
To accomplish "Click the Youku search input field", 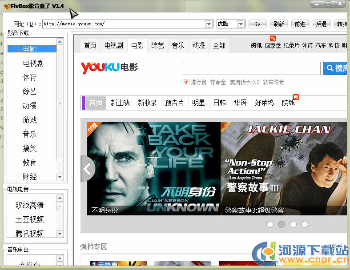I will (251, 68).
